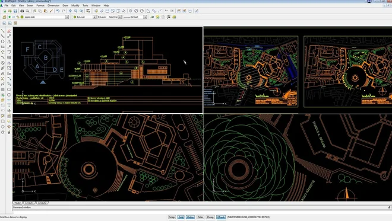Select the Line draw tool
Viewport: 392px width, 221px height.
[2, 31]
